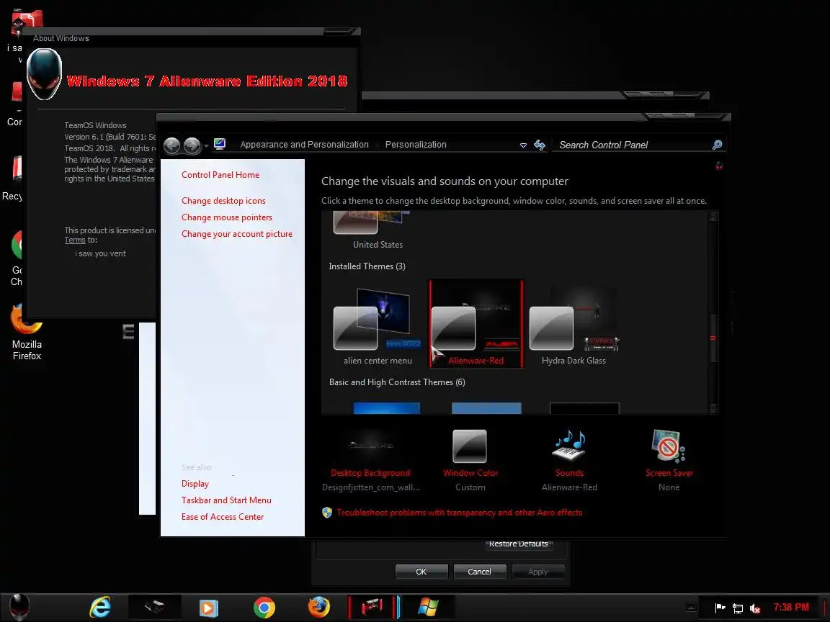The image size is (830, 622).
Task: Click the theme list scroll down arrow
Action: coord(713,409)
